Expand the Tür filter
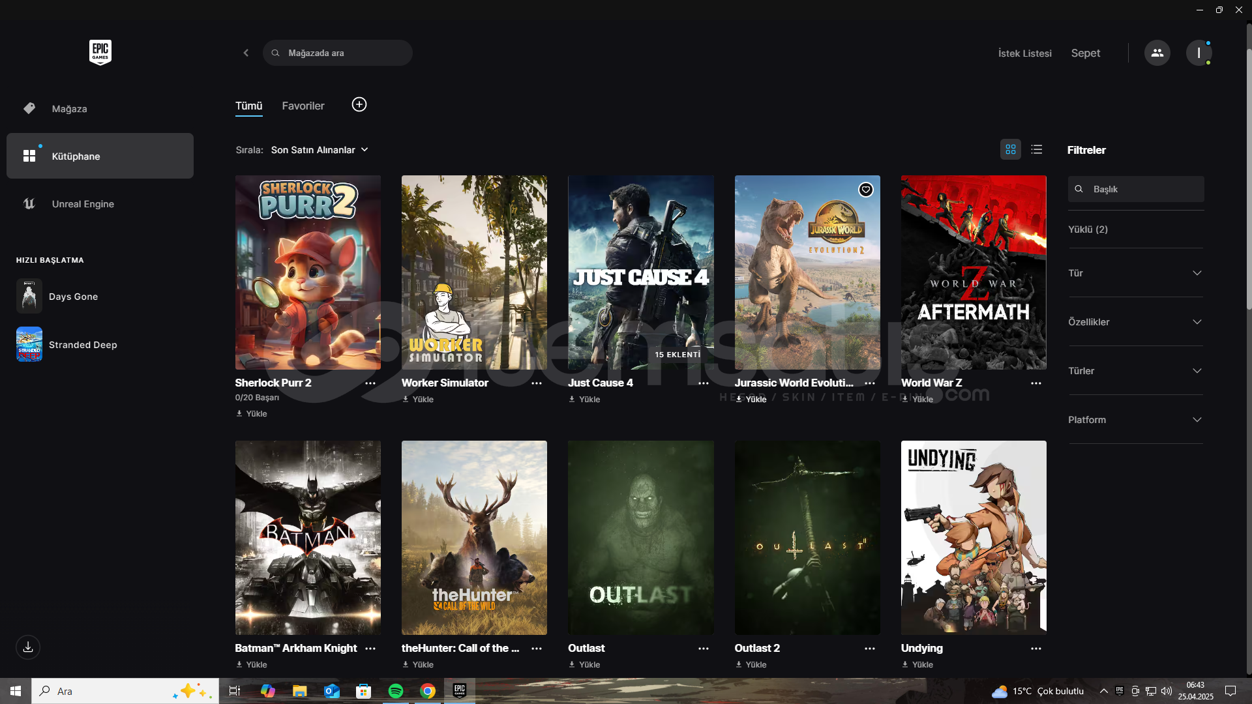The height and width of the screenshot is (704, 1252). coord(1135,273)
